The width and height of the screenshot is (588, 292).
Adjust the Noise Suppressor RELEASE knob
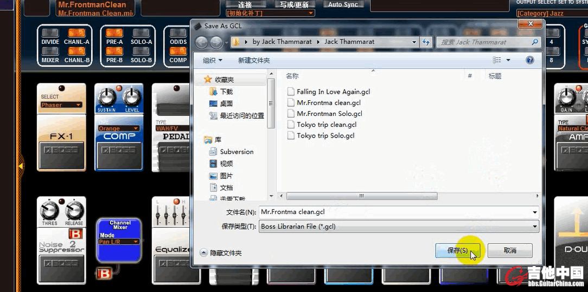point(74,211)
